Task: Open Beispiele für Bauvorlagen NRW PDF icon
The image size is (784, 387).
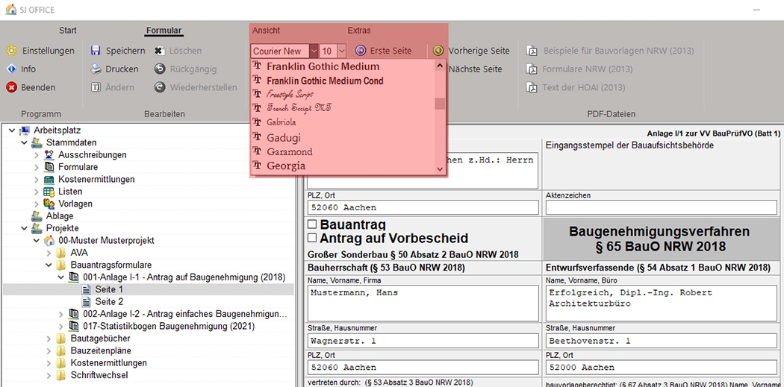Action: (532, 51)
